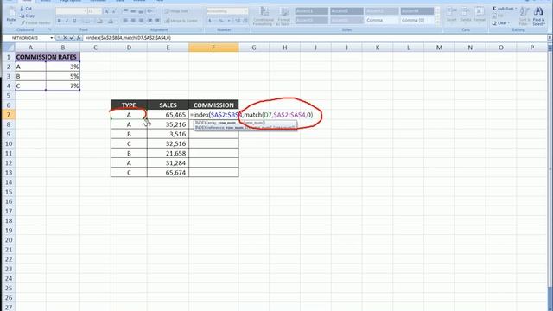Activate the Format Painter tool
553x311 pixels.
pyautogui.click(x=35, y=23)
